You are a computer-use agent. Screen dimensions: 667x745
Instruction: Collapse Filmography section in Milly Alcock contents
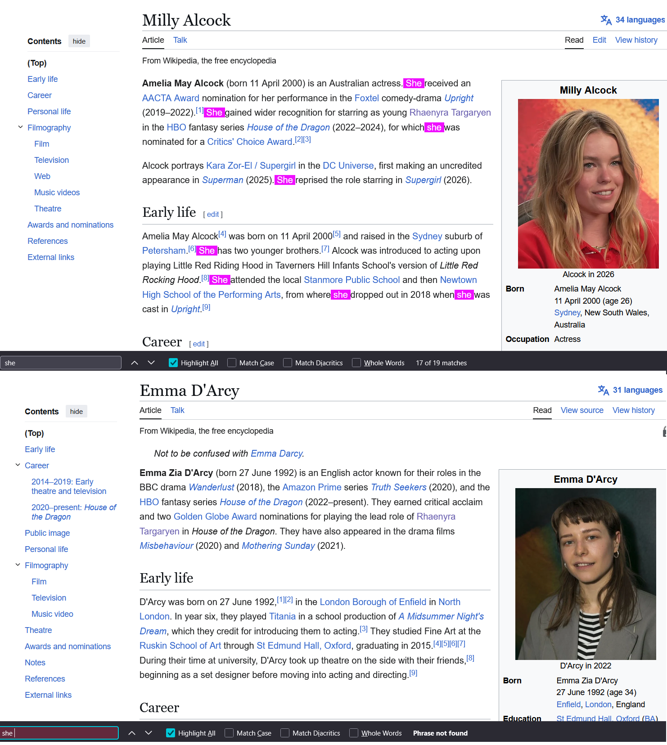pyautogui.click(x=20, y=127)
